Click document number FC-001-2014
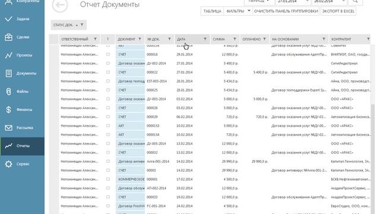The image size is (380, 214). [156, 206]
